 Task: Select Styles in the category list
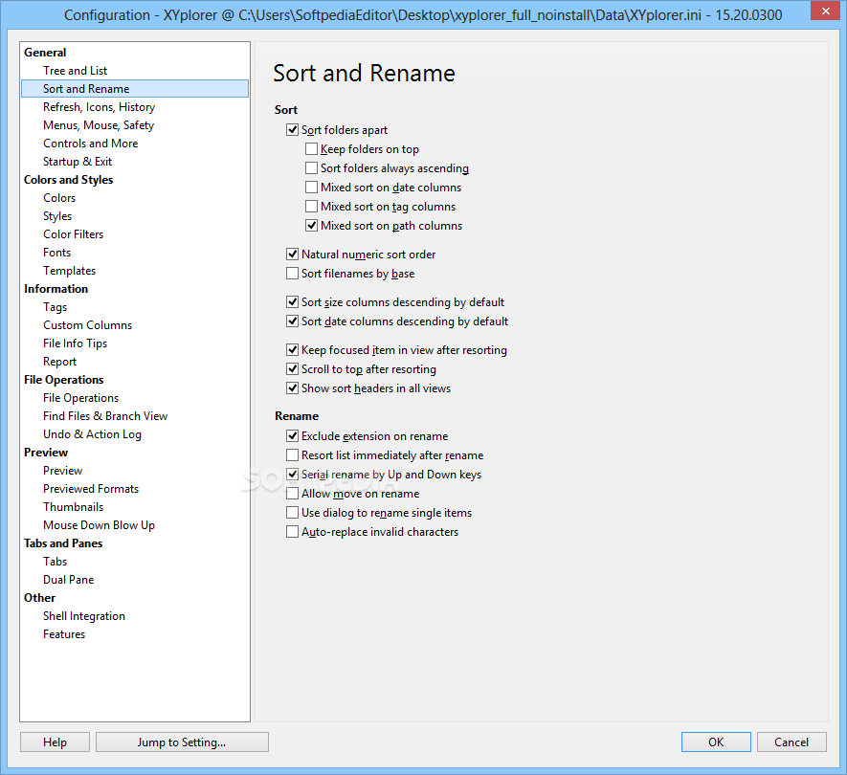tap(57, 216)
